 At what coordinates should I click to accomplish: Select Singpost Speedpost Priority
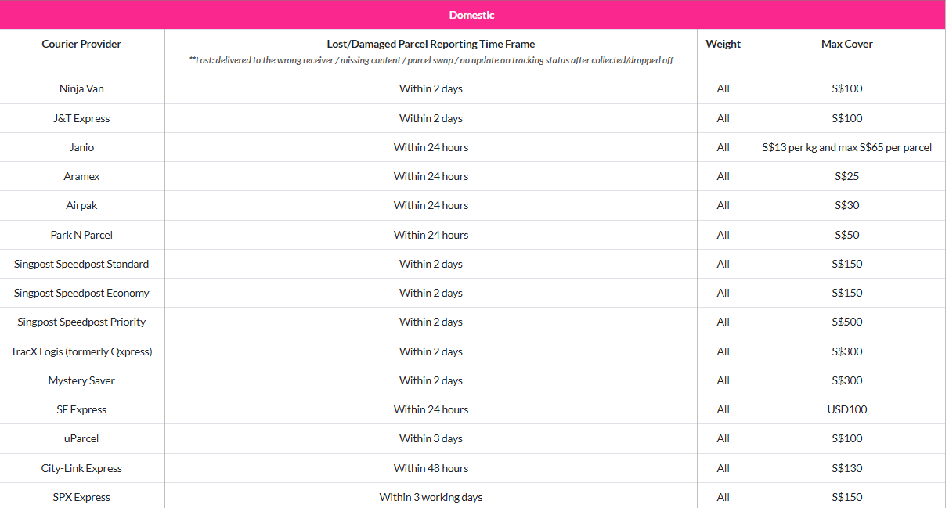(81, 322)
